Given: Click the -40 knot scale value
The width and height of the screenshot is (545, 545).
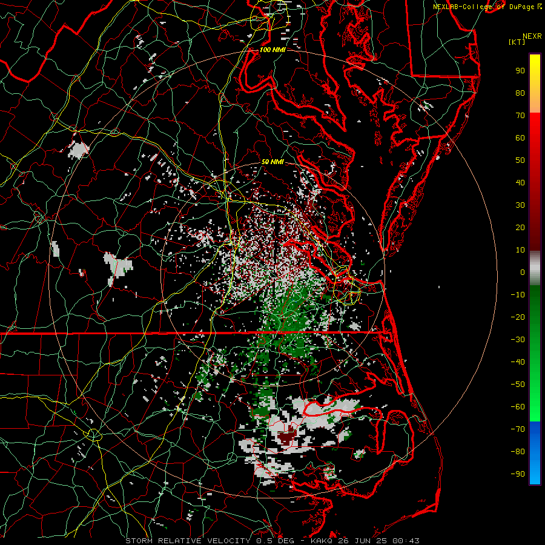Looking at the screenshot, I should pos(518,362).
